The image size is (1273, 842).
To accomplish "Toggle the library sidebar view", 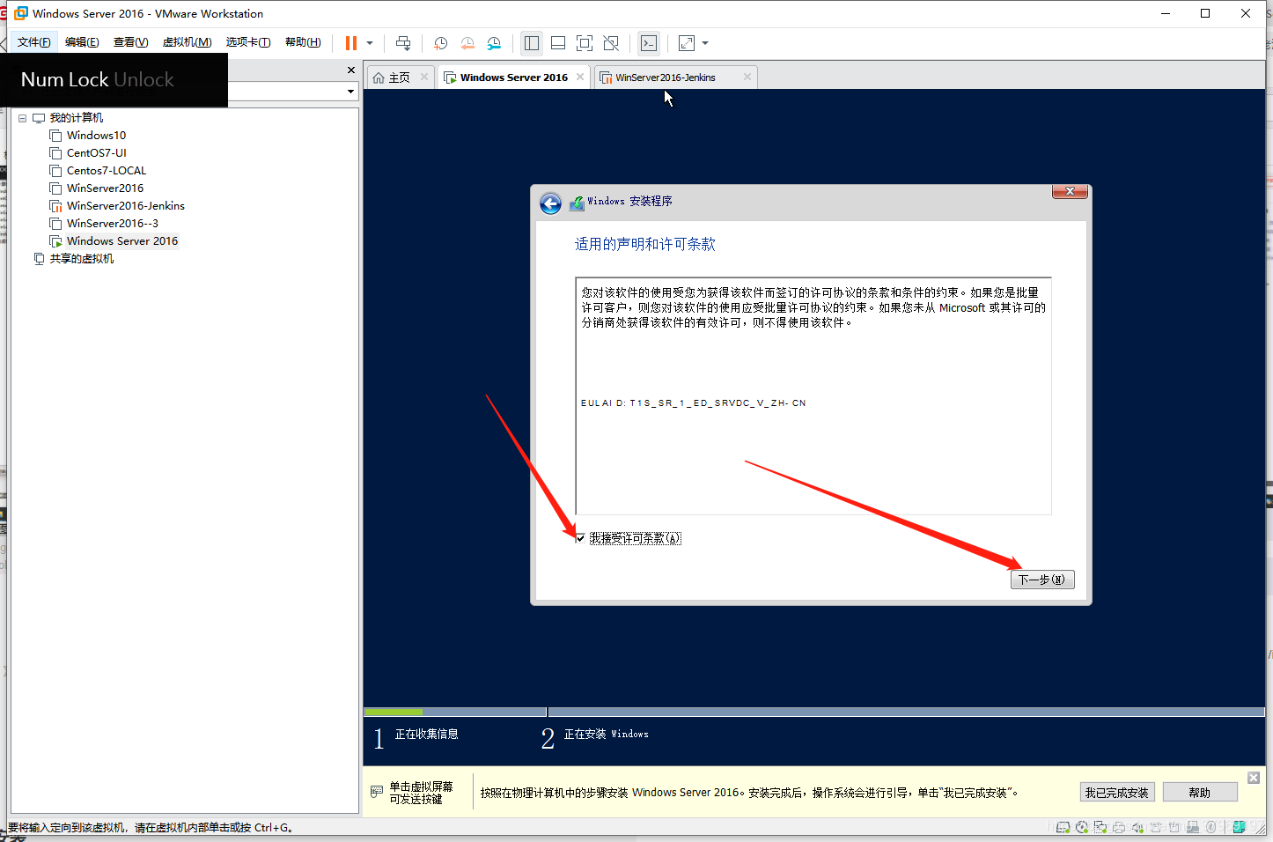I will click(532, 43).
